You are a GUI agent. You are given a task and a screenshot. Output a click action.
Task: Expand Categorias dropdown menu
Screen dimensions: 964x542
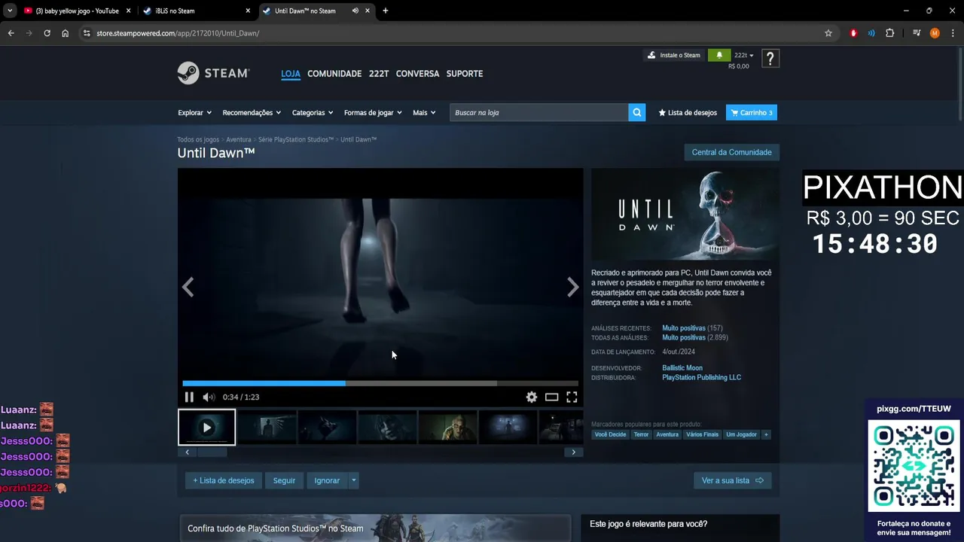coord(313,112)
